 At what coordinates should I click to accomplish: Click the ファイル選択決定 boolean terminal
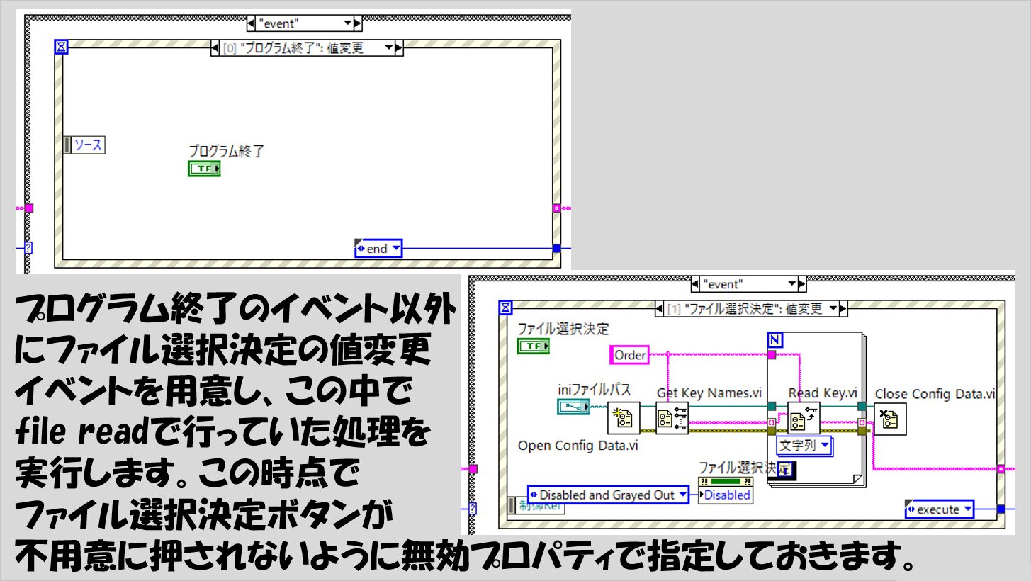534,346
